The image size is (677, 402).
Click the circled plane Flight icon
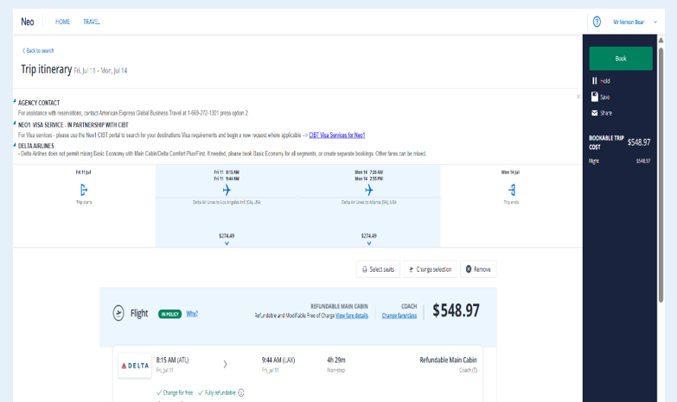pyautogui.click(x=118, y=313)
